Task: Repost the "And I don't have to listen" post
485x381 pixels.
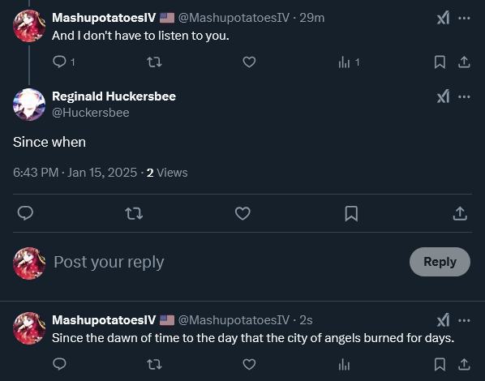Action: click(154, 62)
